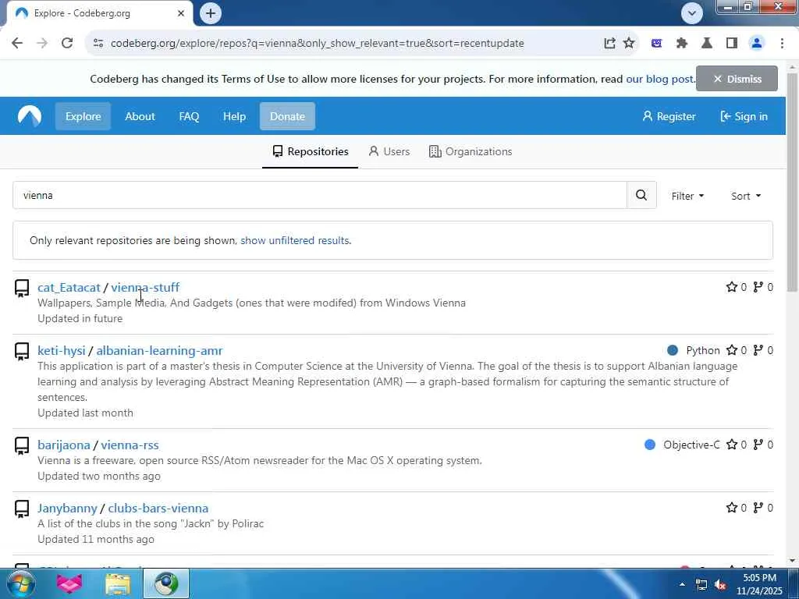Screen dimensions: 799x599
Task: Open the clubs-bars-vienna repository
Action: [x=158, y=509]
